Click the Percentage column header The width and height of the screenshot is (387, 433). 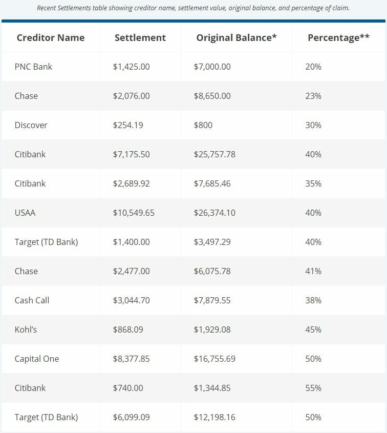pos(338,37)
